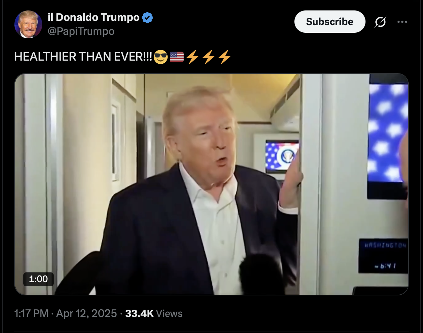Open the three-dot more options menu
The width and height of the screenshot is (423, 333).
(402, 22)
